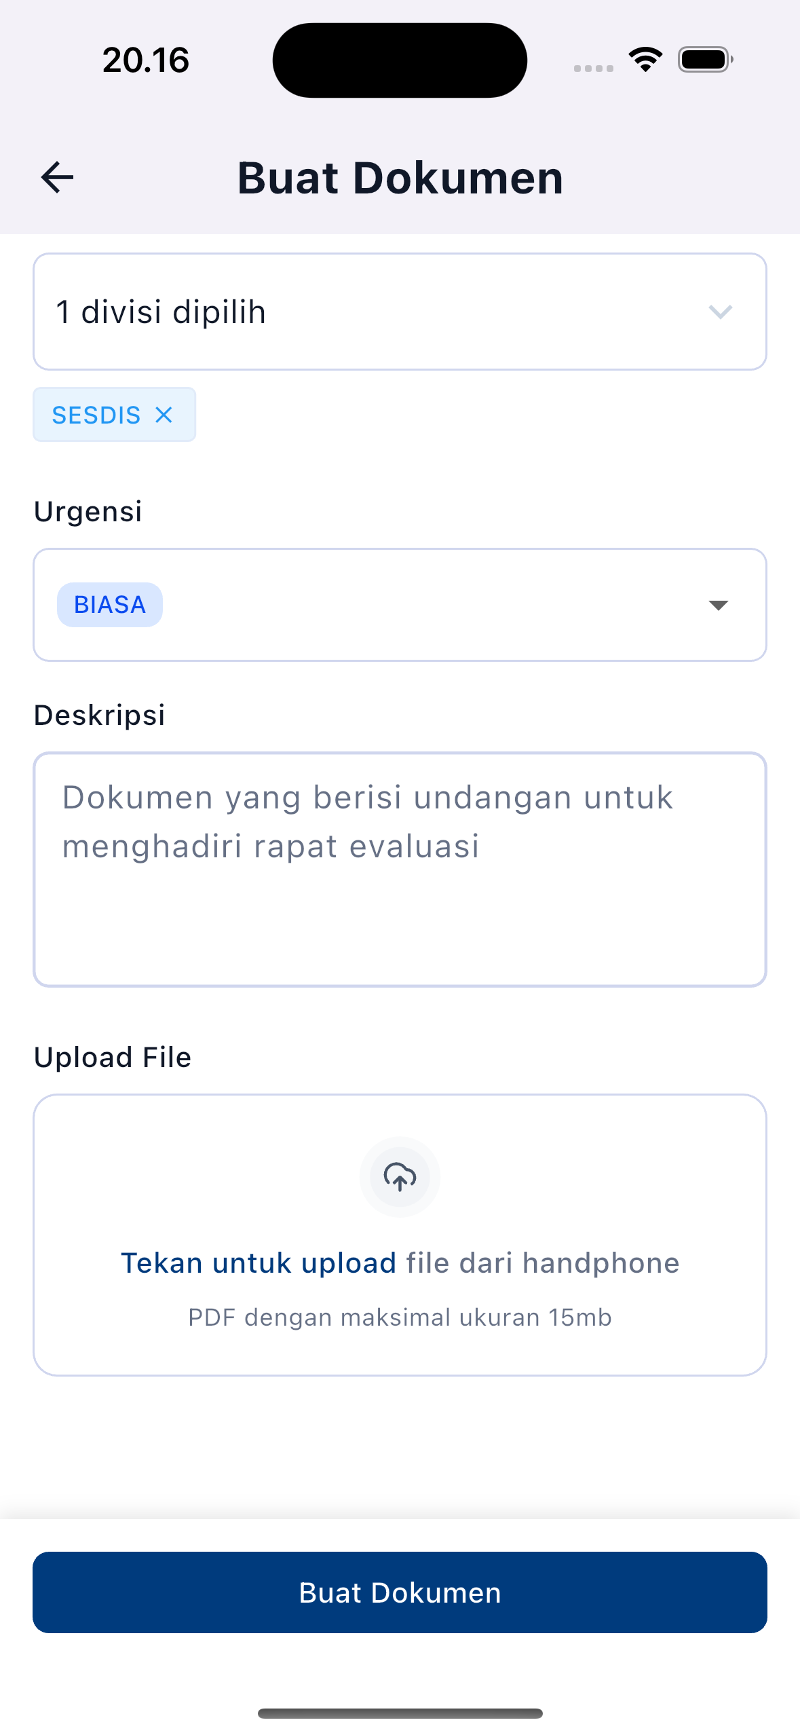Screen dimensions: 800x1735
Task: Expand the division selector showing 1 divisi dipilih
Action: pos(400,312)
